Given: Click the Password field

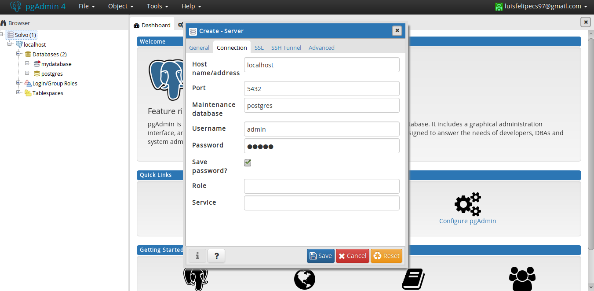Looking at the screenshot, I should pos(322,146).
